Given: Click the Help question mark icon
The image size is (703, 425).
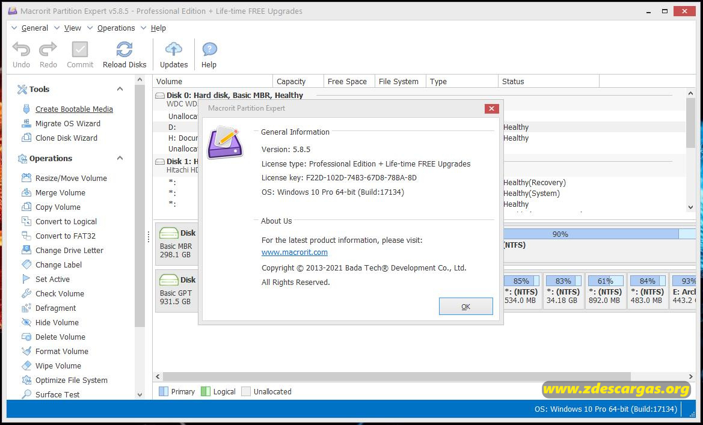Looking at the screenshot, I should (x=209, y=49).
